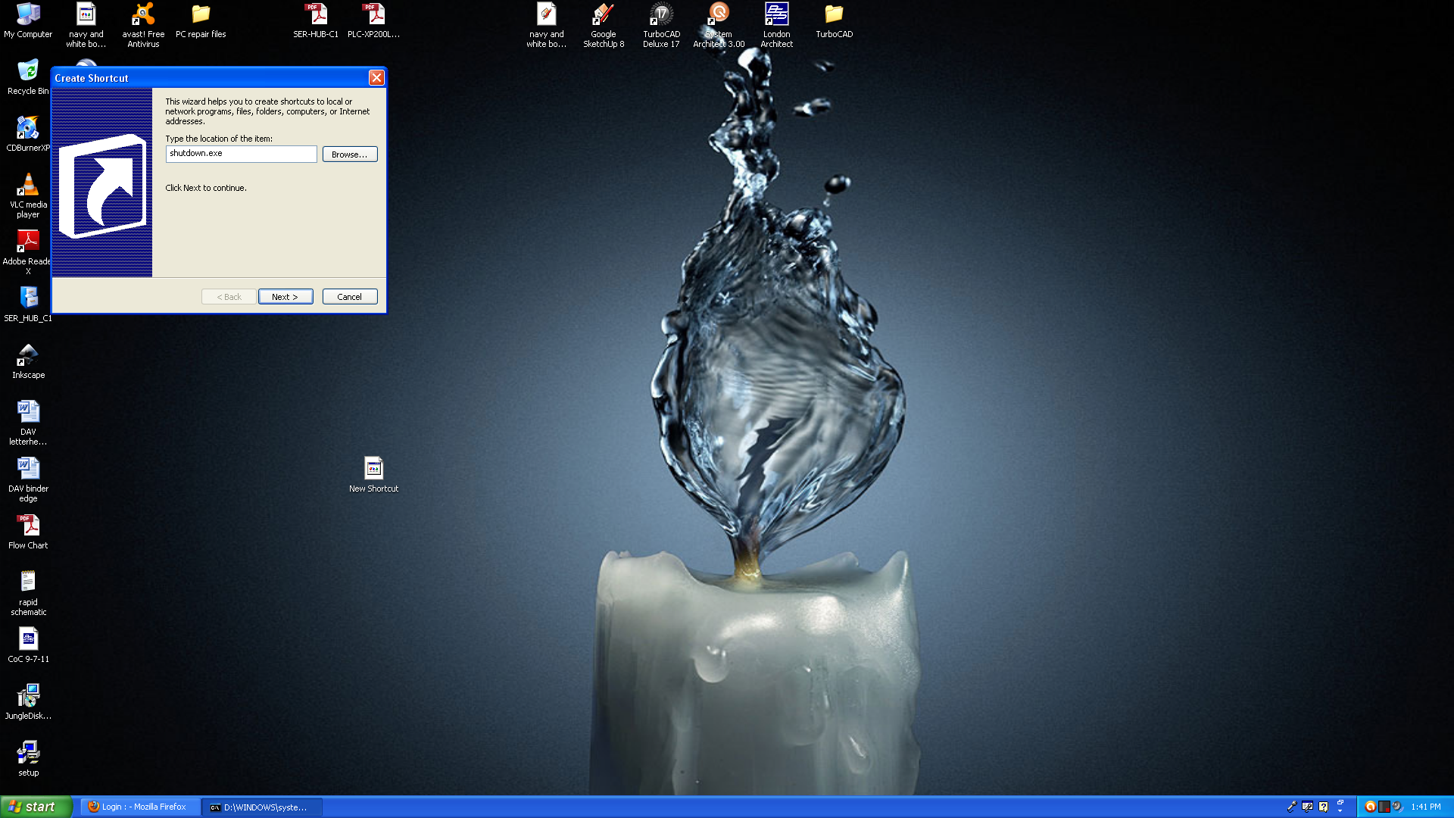This screenshot has height=818, width=1454.
Task: Select the TurboCAD folder icon
Action: (834, 20)
